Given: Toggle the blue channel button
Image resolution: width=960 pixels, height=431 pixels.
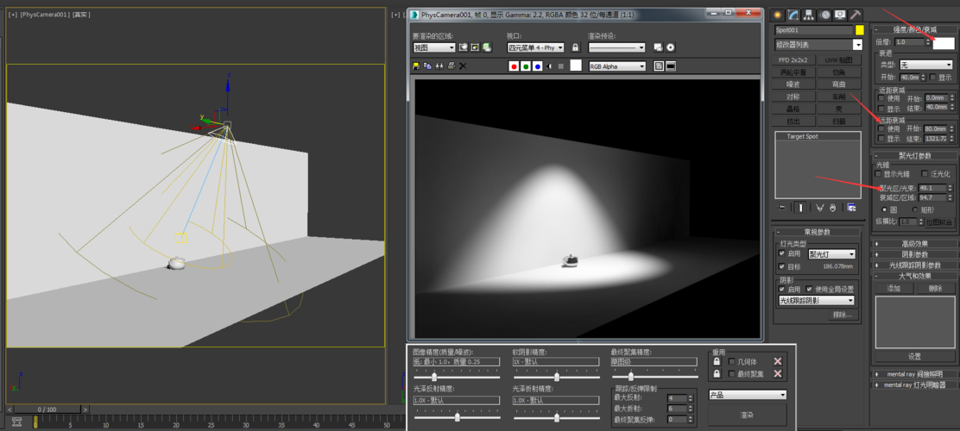Looking at the screenshot, I should [537, 66].
